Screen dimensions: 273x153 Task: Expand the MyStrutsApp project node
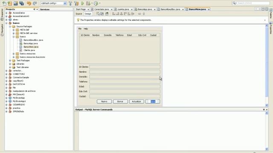click(x=6, y=98)
